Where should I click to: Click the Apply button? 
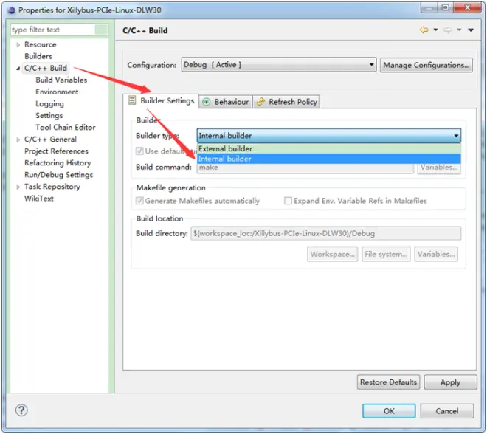450,382
